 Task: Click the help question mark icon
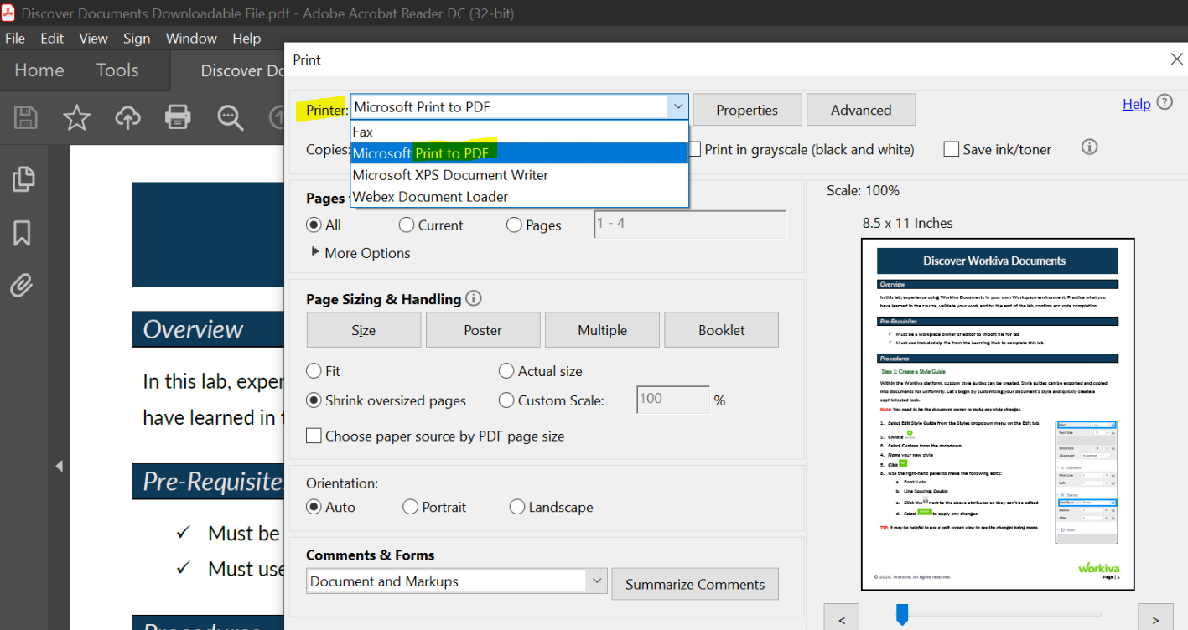pyautogui.click(x=1165, y=102)
